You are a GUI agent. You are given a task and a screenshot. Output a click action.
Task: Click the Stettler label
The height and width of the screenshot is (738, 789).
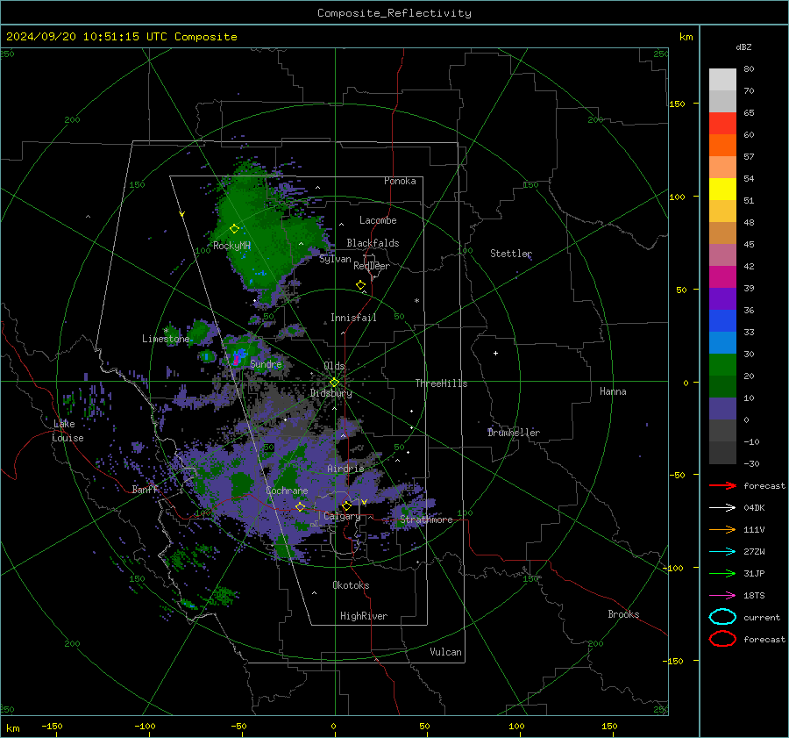(x=511, y=254)
